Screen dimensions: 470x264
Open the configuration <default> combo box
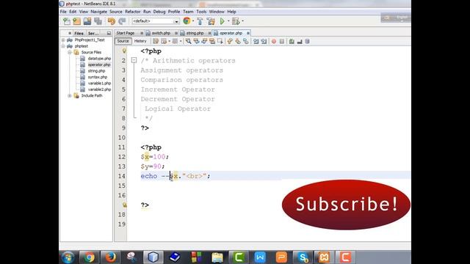point(155,21)
